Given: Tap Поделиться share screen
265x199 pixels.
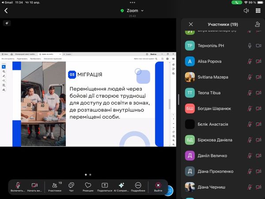Looking at the screenshot, I should 105,187.
